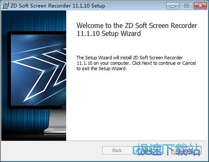209x162 pixels.
Task: Click the Cancel button
Action: (186, 150)
